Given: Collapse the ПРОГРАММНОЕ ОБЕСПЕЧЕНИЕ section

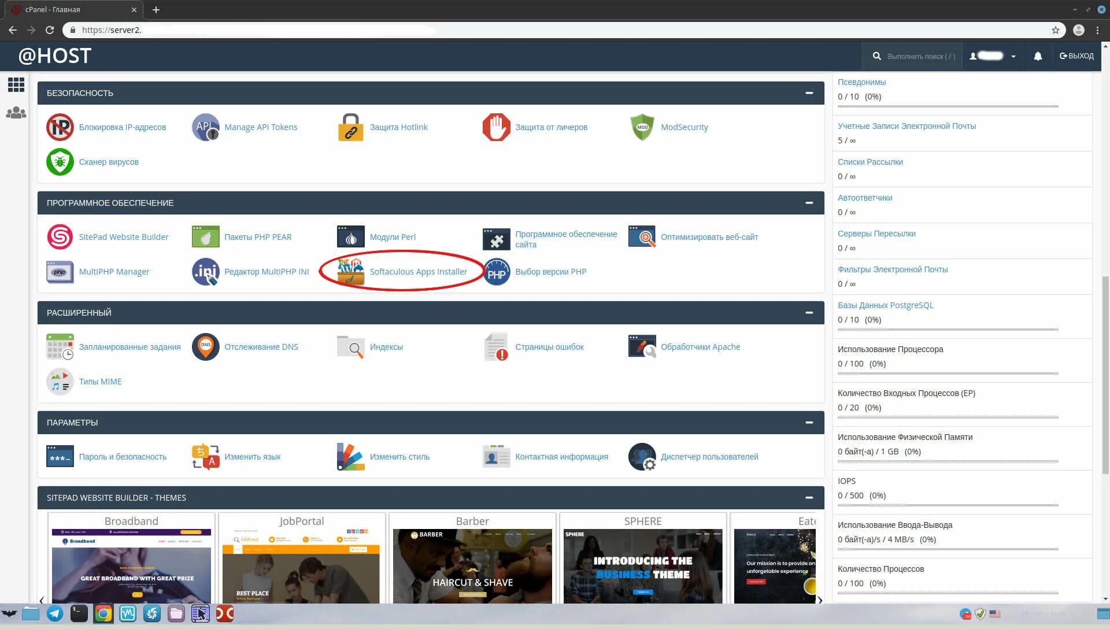Looking at the screenshot, I should coord(809,203).
